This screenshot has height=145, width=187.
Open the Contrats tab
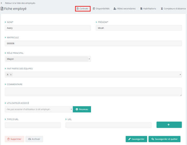83,9
